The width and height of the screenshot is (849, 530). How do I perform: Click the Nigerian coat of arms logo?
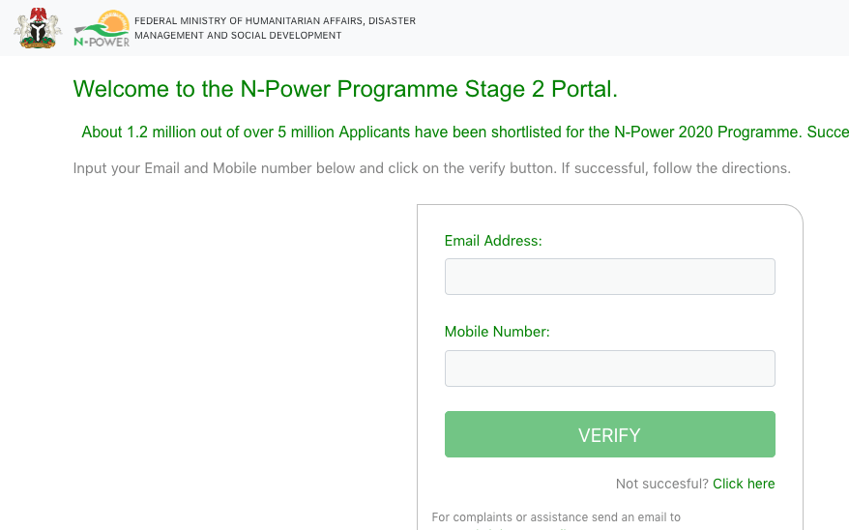(38, 28)
